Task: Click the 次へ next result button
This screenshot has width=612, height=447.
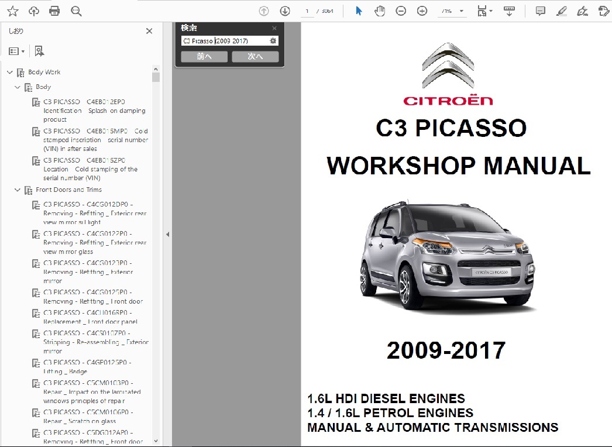Action: (x=255, y=57)
